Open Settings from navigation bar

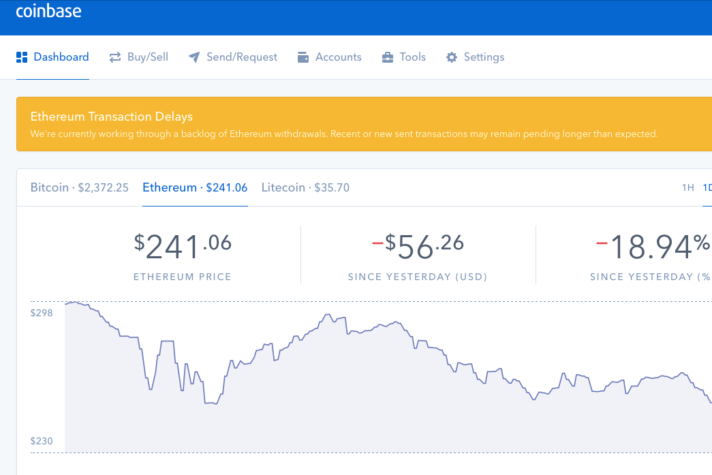[475, 57]
